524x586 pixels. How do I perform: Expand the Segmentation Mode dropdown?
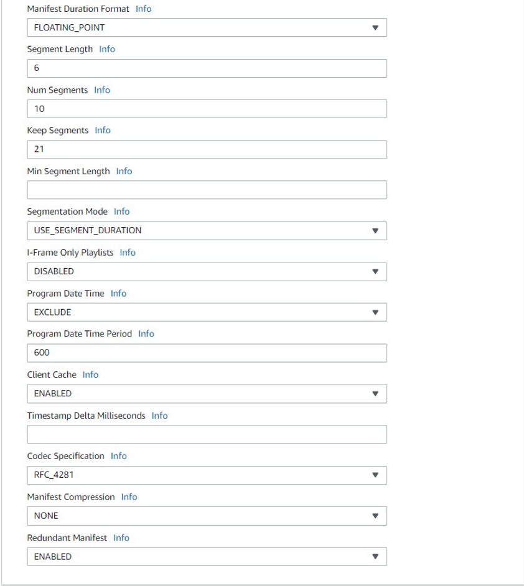point(207,231)
